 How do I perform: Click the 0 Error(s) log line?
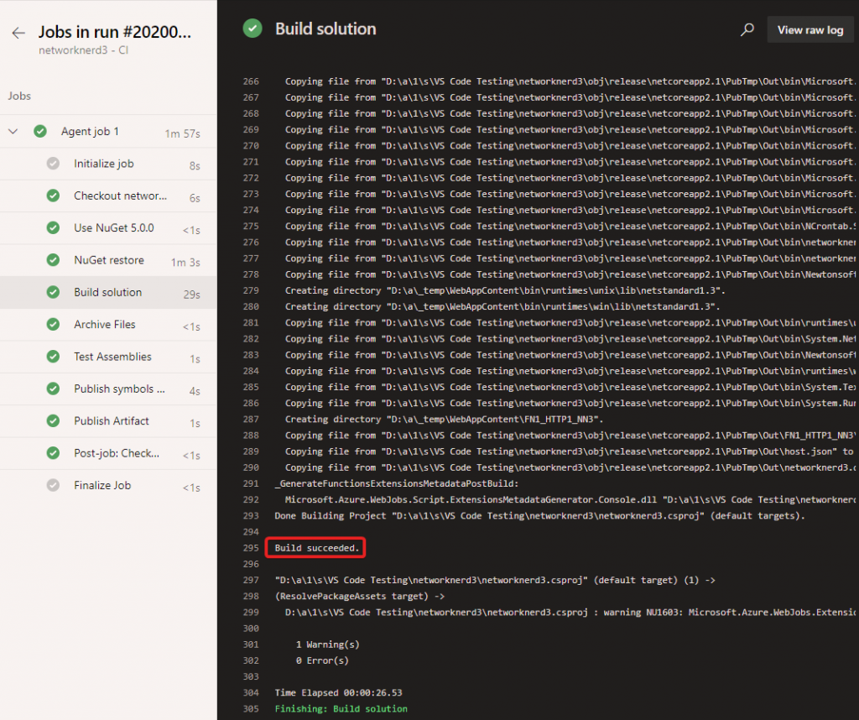click(322, 660)
